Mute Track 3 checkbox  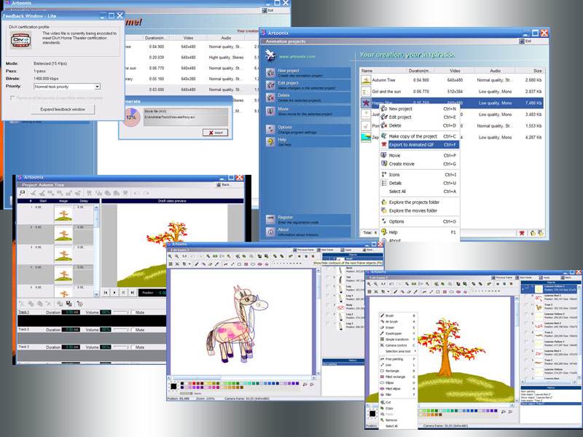pos(133,347)
